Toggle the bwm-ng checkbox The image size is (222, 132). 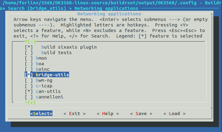[x=29, y=80]
